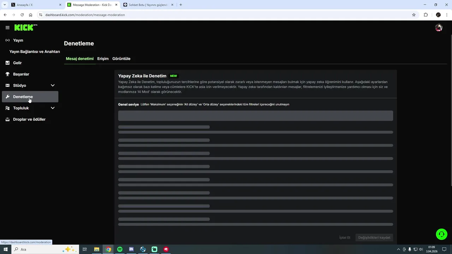Click the loading Genel seviye selector bar
Image resolution: width=452 pixels, height=254 pixels.
(x=256, y=116)
